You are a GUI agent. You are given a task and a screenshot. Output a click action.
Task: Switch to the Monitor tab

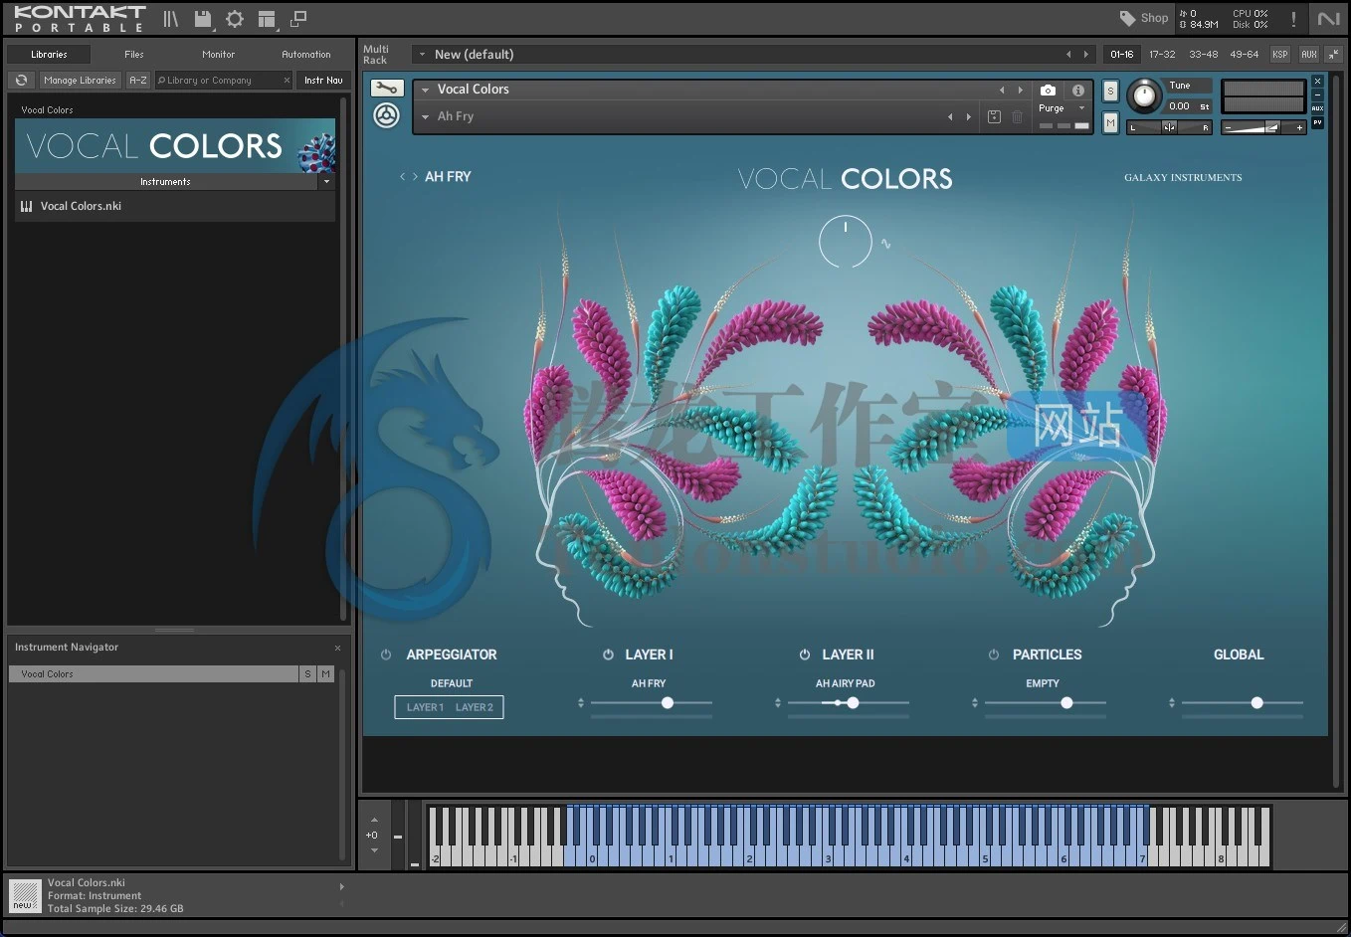tap(219, 55)
